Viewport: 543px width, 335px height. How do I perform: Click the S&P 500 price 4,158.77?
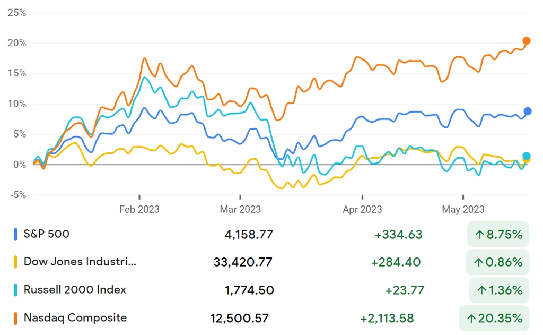coord(249,235)
